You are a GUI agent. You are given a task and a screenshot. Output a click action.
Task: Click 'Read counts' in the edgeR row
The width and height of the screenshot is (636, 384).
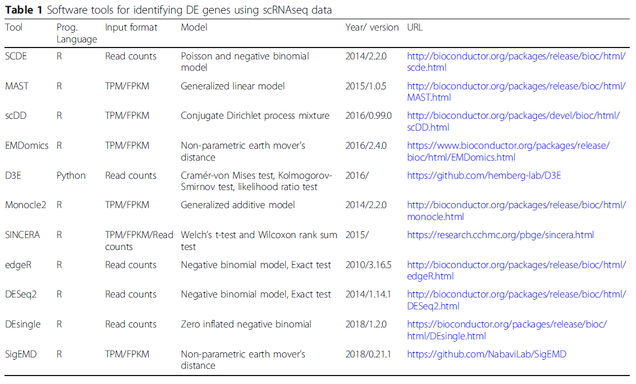click(x=131, y=265)
